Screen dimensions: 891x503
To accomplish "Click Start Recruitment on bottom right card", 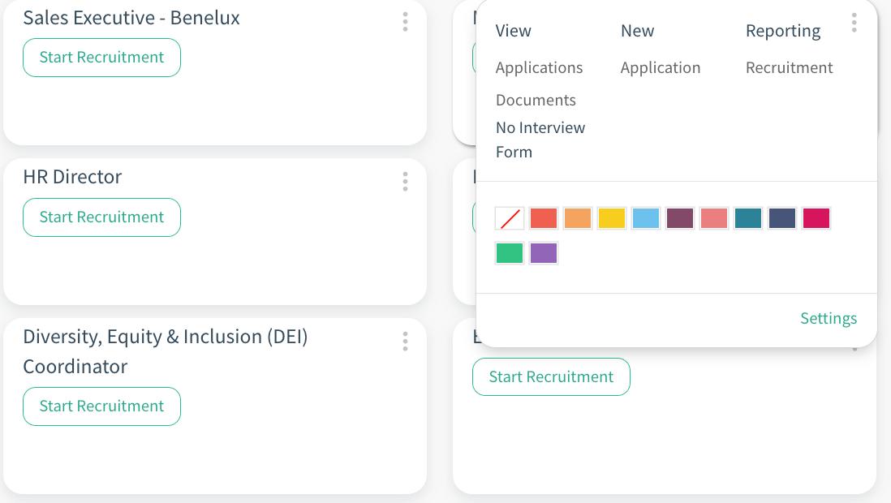I will click(x=551, y=377).
